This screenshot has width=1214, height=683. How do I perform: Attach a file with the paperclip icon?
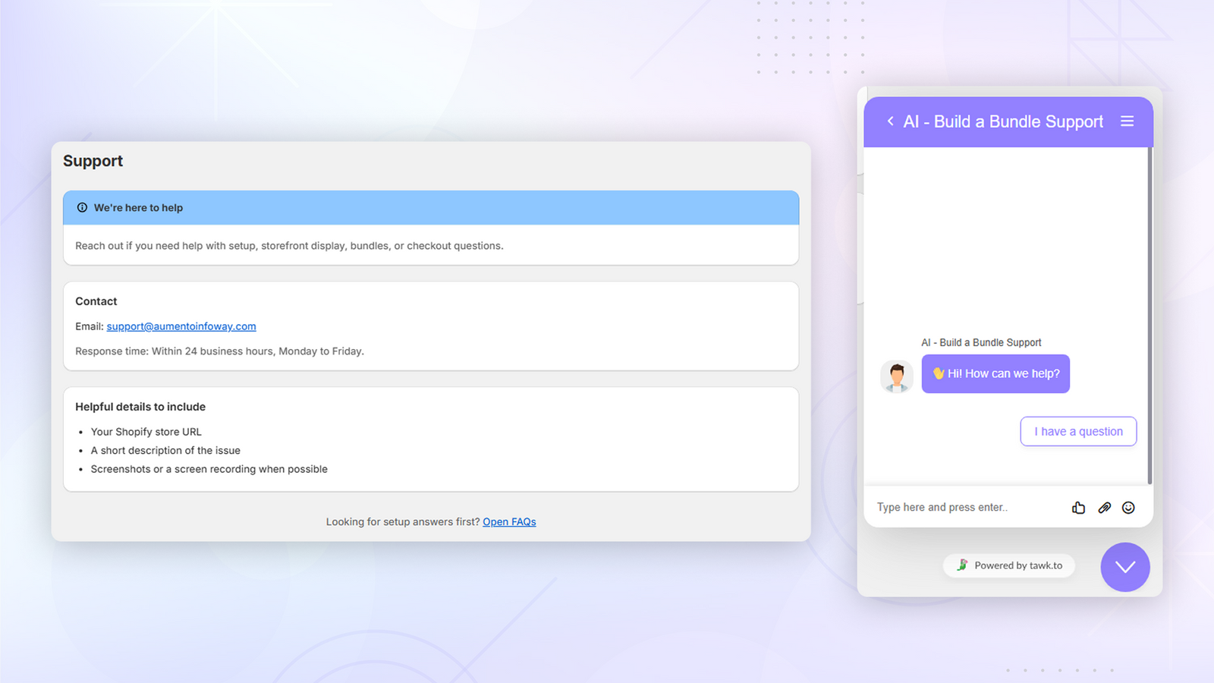tap(1104, 508)
